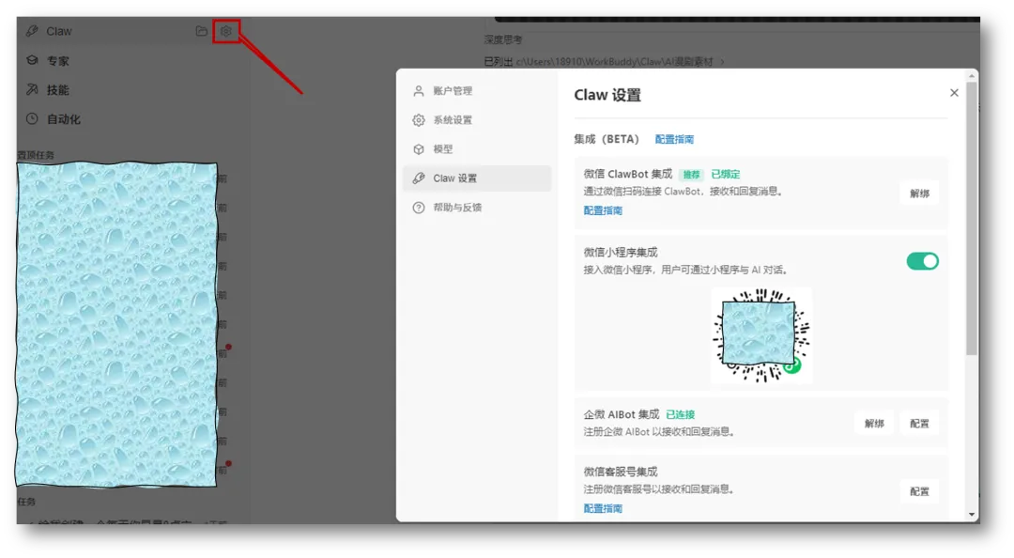Click the 推荐 badge on ClawBot
The height and width of the screenshot is (558, 1014).
point(691,174)
